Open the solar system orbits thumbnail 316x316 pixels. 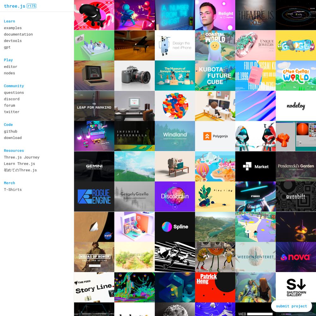[296, 15]
